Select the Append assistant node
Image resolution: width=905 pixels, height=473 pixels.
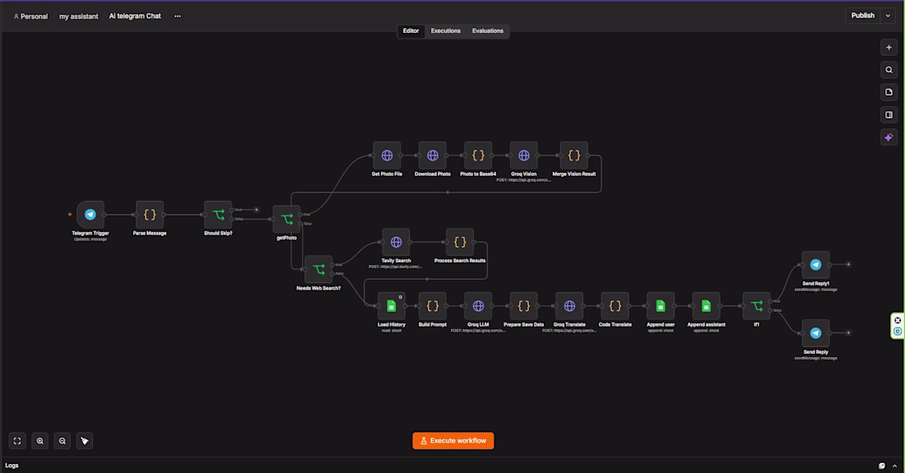(706, 306)
